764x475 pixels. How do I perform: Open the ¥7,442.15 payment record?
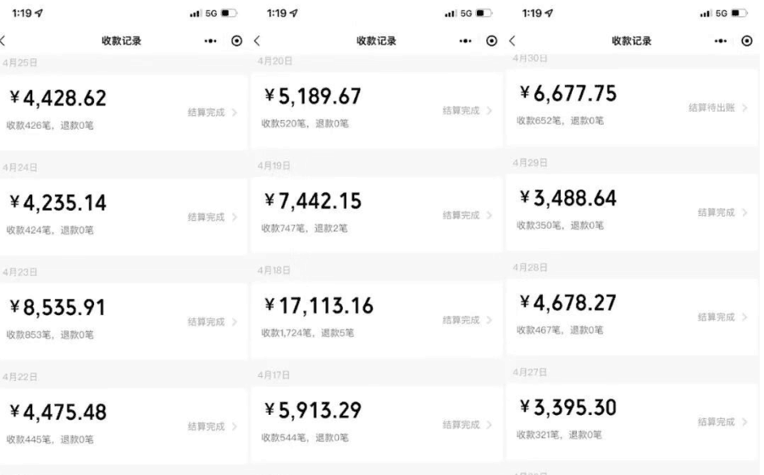[376, 214]
